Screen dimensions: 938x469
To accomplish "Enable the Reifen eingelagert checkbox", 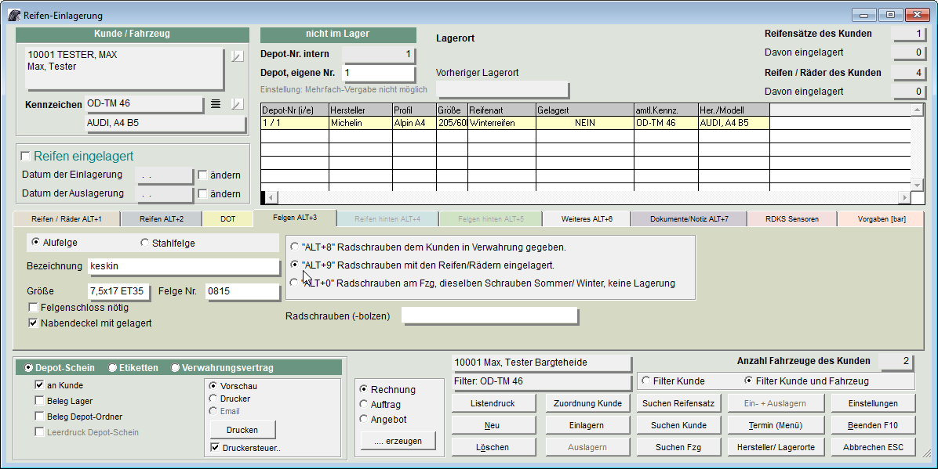I will click(x=25, y=157).
